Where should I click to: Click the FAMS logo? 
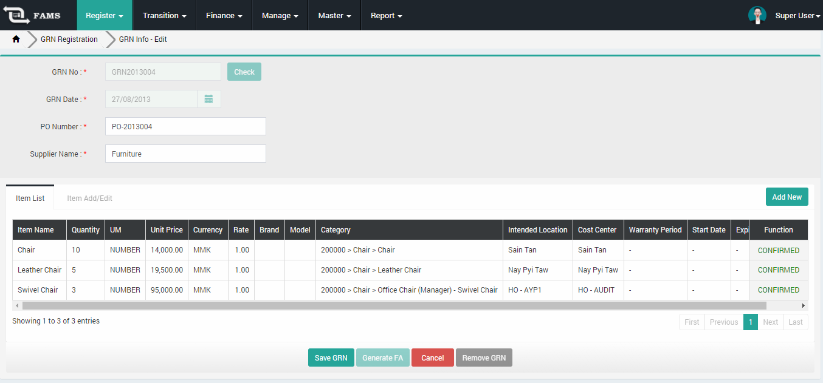click(30, 15)
